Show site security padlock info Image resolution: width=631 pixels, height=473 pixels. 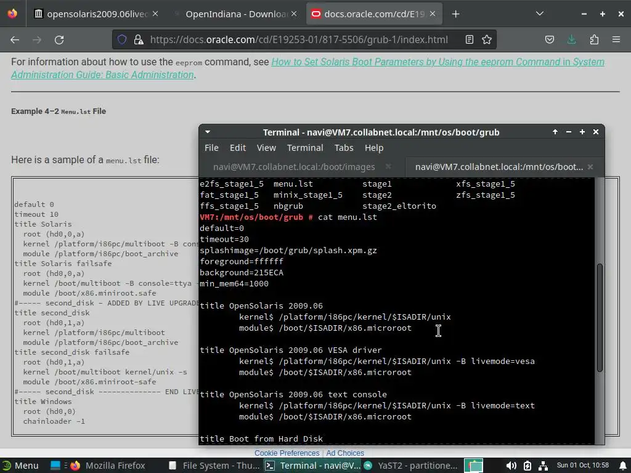click(x=139, y=39)
